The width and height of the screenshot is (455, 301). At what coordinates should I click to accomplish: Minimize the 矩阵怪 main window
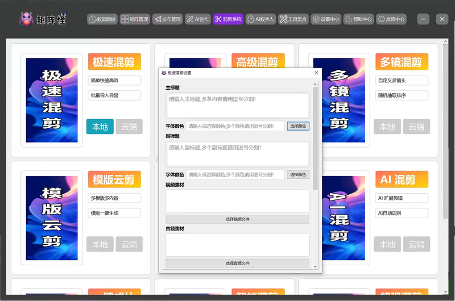coord(423,19)
